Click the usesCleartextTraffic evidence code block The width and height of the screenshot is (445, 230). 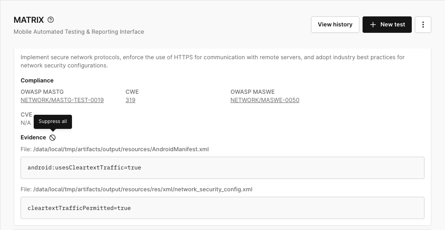pos(222,168)
